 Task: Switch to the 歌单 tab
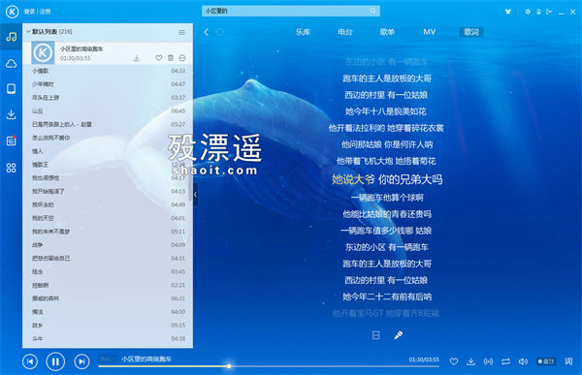click(387, 32)
